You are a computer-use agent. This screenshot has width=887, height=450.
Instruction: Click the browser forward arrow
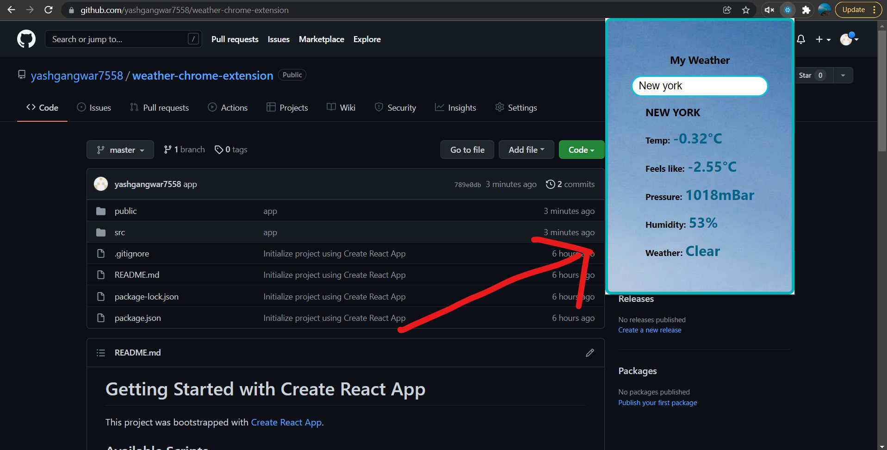tap(30, 10)
